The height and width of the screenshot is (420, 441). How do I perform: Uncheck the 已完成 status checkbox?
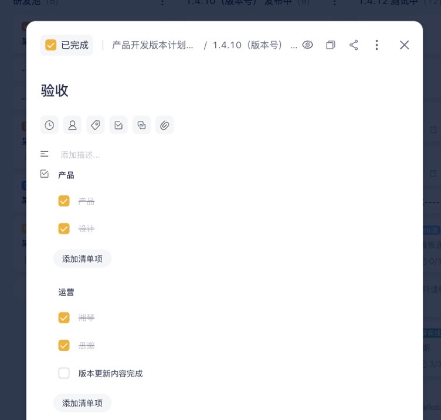(51, 45)
